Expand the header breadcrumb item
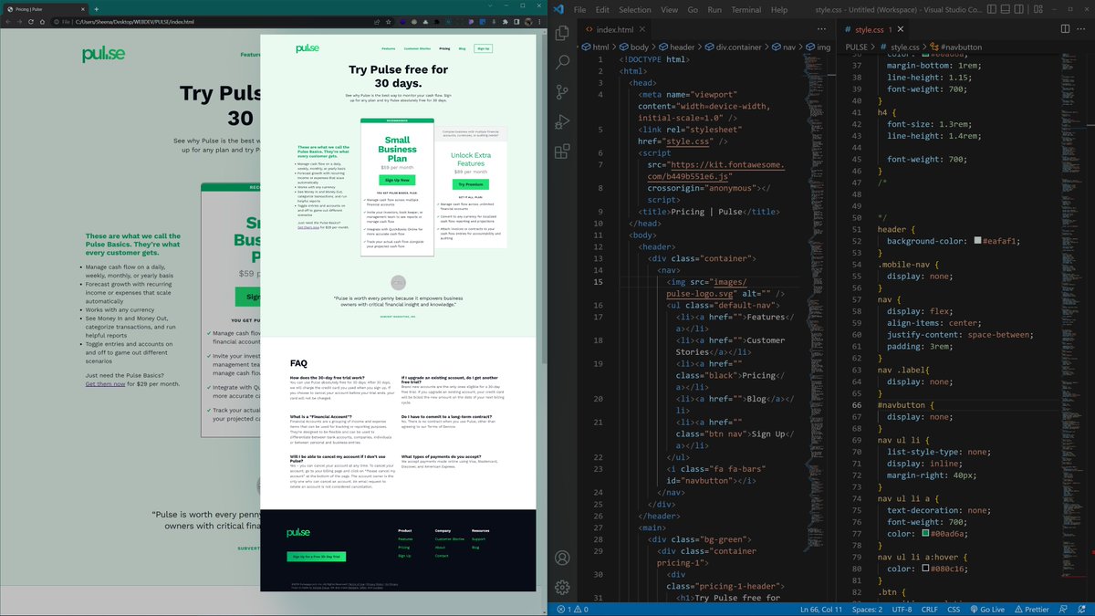This screenshot has height=616, width=1095. point(677,47)
